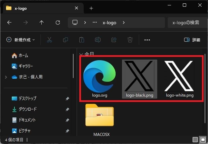Click the Copy icon in toolbar
The height and width of the screenshot is (144, 208).
66,40
